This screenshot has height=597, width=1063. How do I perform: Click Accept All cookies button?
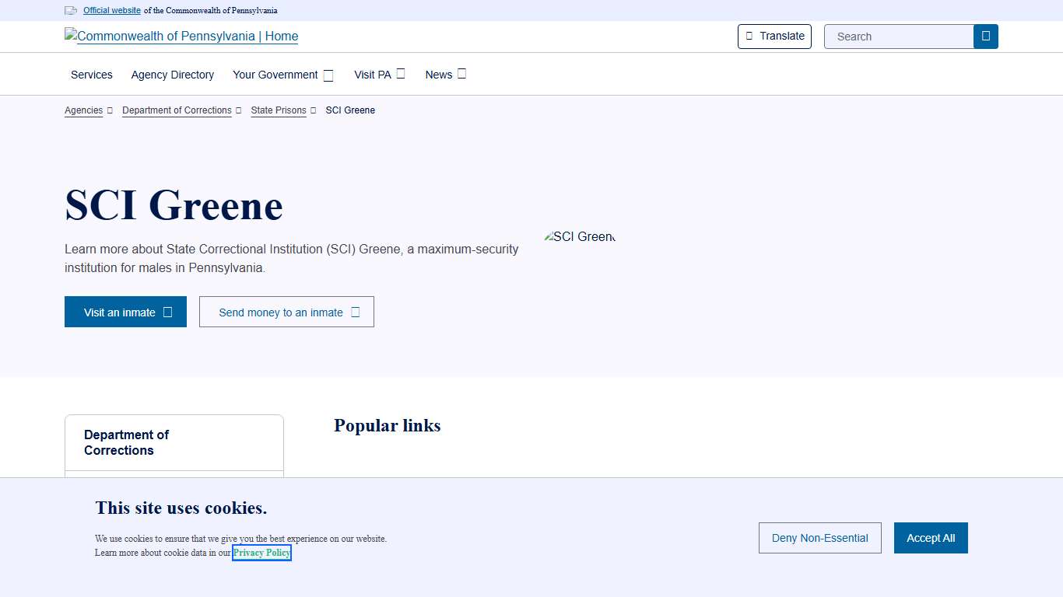931,538
